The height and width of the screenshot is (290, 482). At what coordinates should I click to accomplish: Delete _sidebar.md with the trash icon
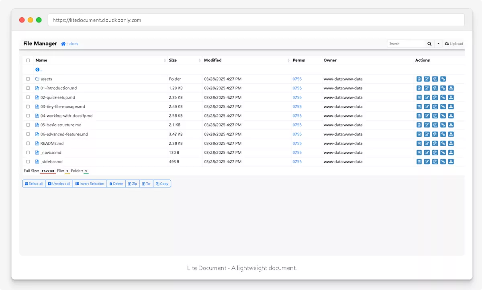click(419, 162)
